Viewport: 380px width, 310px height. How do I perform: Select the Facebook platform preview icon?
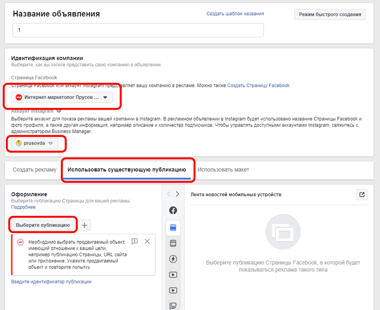pyautogui.click(x=173, y=210)
